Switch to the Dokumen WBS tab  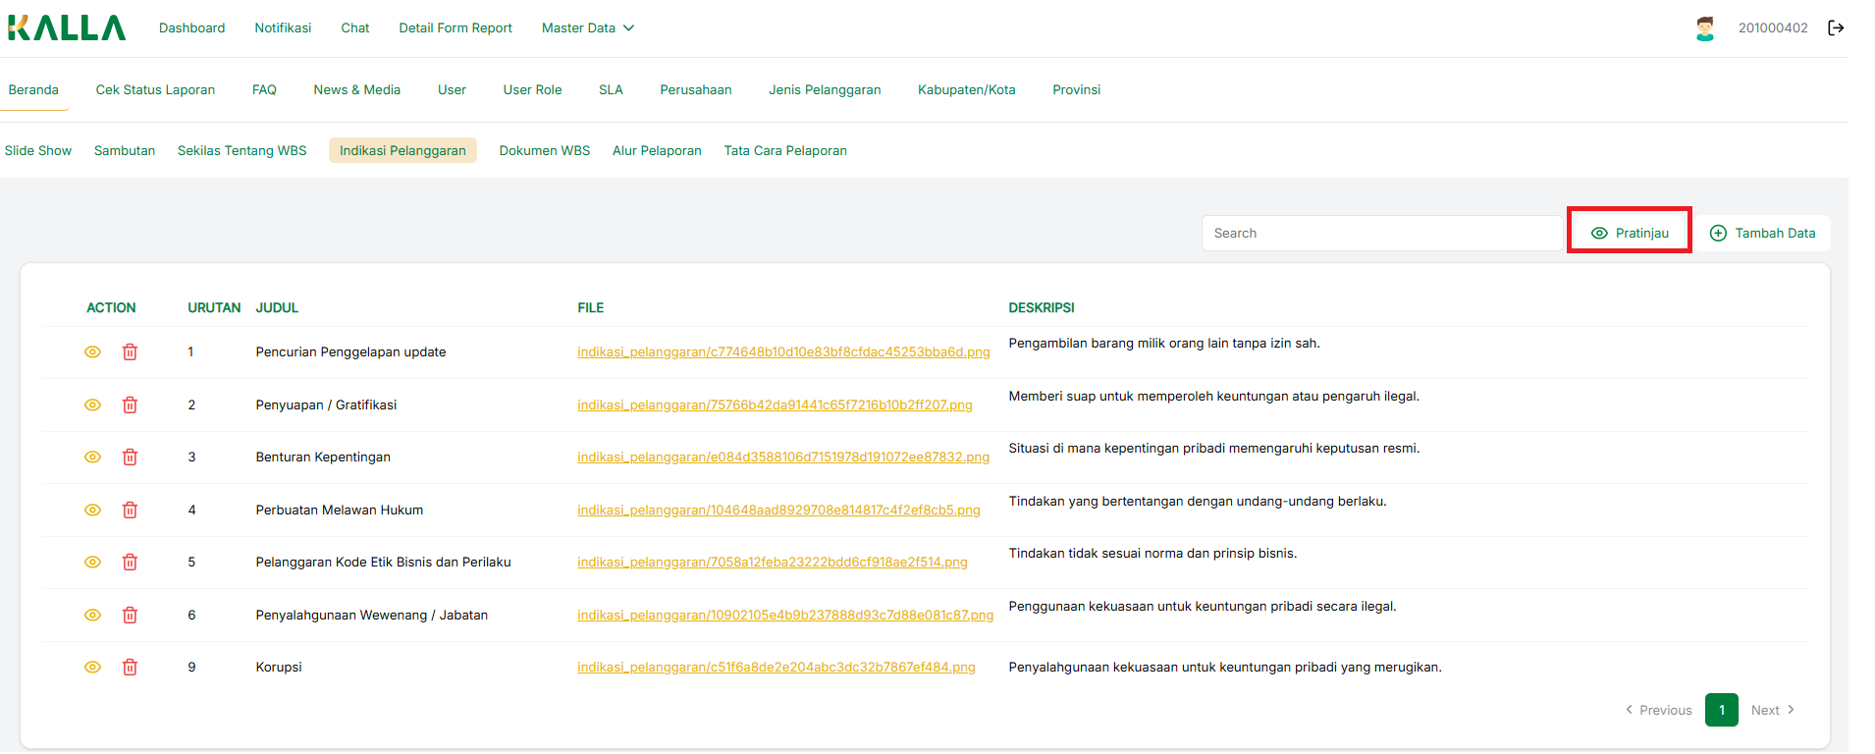[x=544, y=151]
